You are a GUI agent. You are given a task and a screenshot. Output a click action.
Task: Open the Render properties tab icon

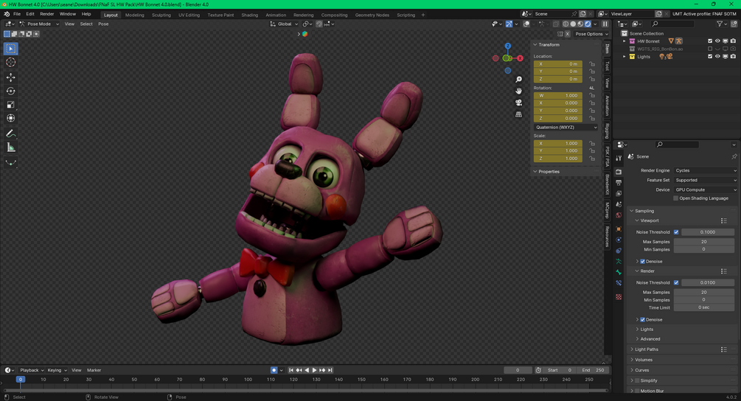619,172
